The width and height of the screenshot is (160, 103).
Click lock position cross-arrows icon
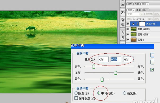point(140,19)
